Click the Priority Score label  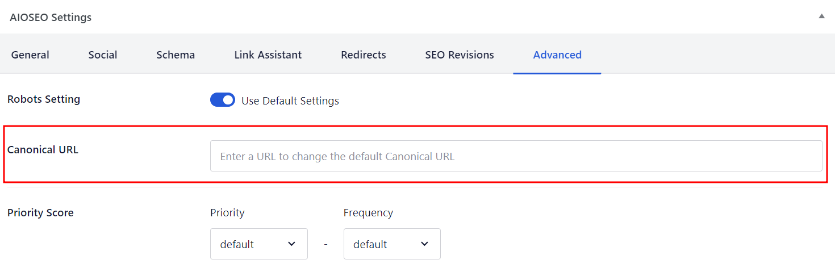(x=40, y=213)
